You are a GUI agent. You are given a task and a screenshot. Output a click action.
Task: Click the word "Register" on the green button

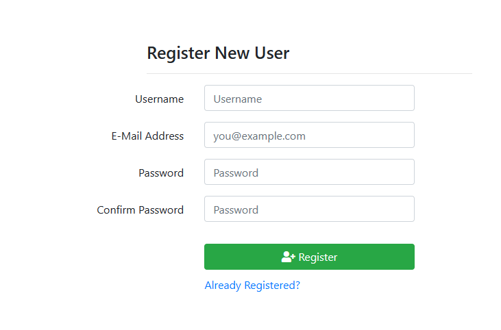(x=318, y=257)
